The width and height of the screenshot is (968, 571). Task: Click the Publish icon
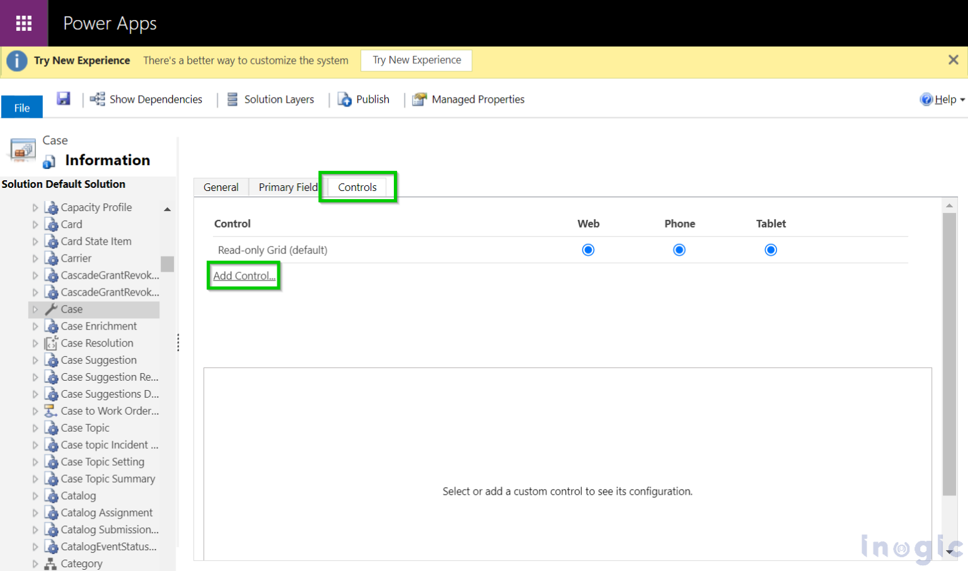pos(344,99)
